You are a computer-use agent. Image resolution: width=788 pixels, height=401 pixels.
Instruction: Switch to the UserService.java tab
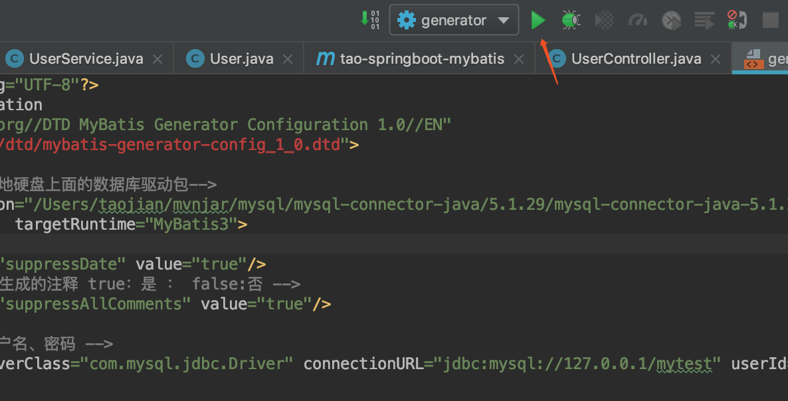click(x=86, y=59)
